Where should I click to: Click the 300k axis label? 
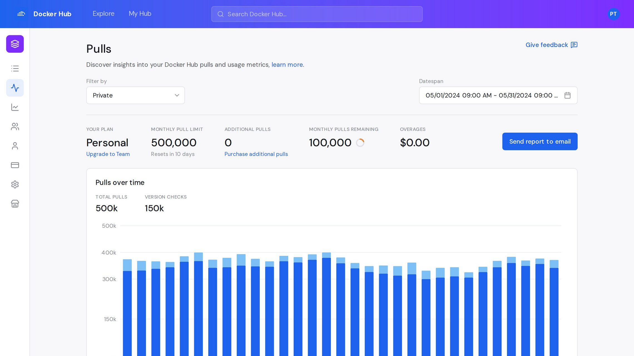click(x=109, y=279)
